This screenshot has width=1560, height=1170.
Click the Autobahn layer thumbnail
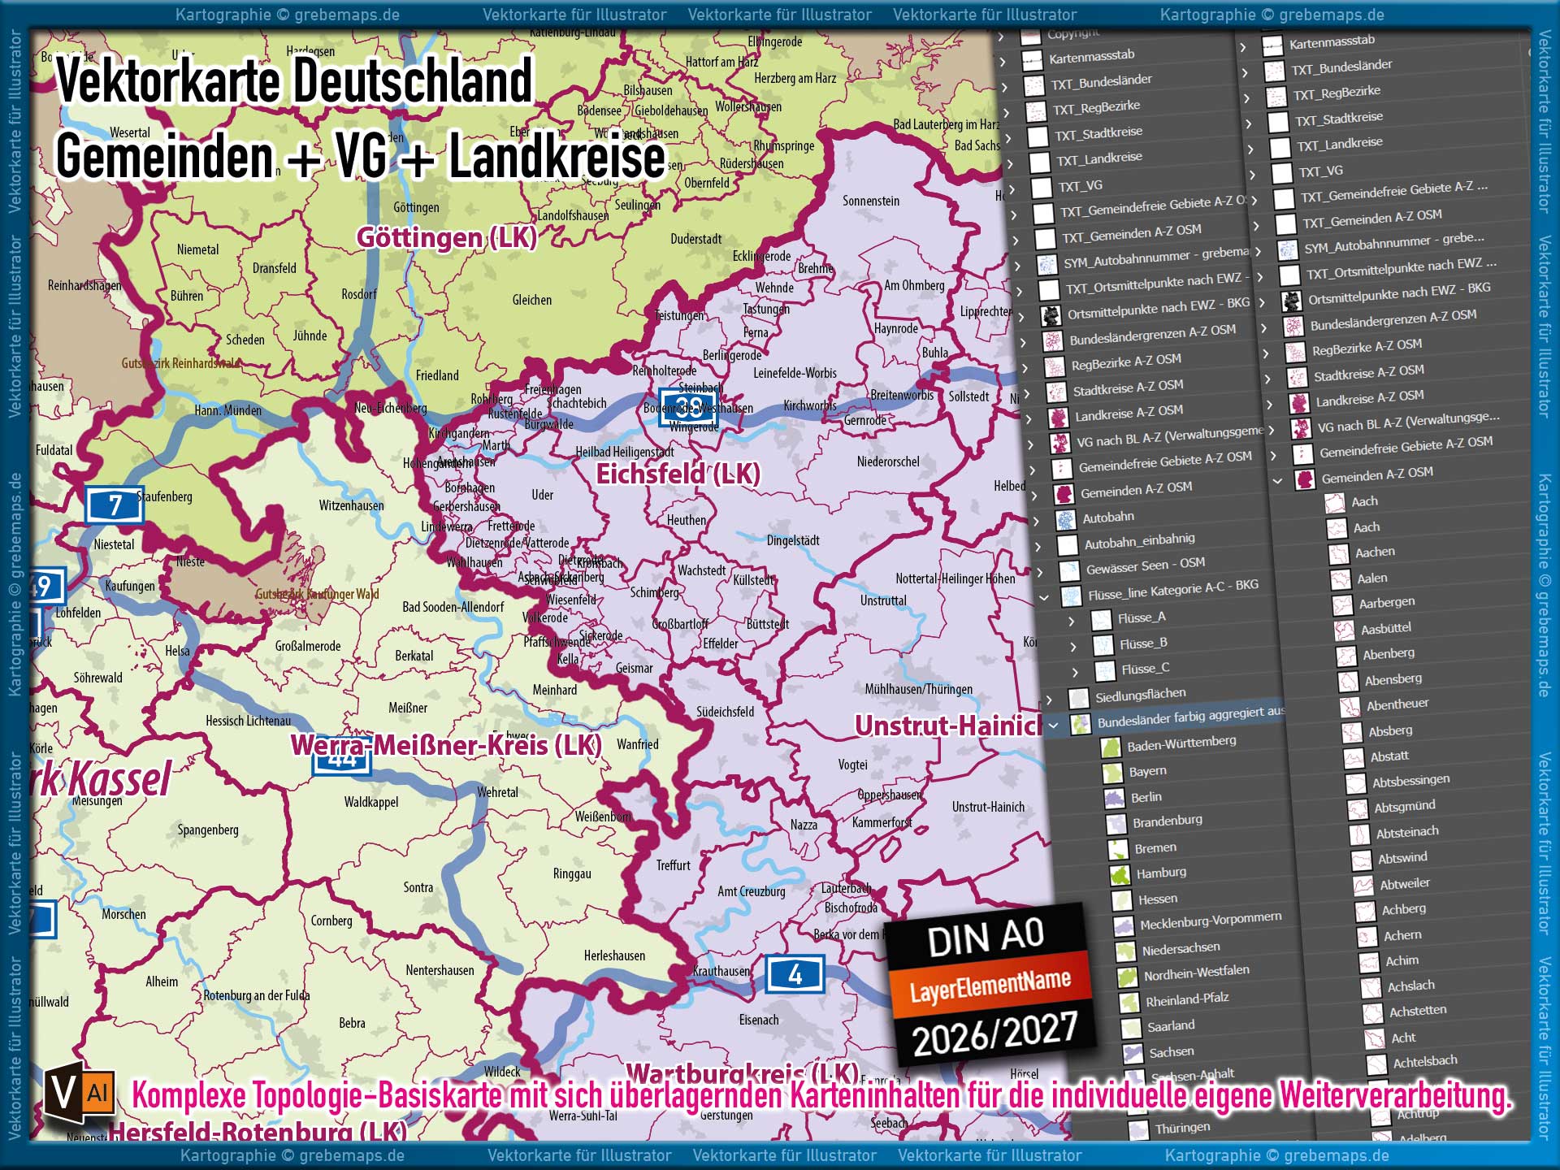[x=1065, y=520]
